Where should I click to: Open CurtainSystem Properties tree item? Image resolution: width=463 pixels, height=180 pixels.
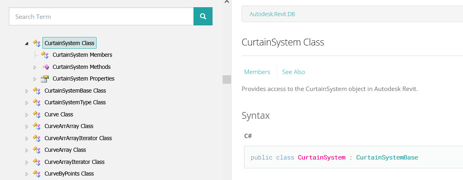(84, 79)
